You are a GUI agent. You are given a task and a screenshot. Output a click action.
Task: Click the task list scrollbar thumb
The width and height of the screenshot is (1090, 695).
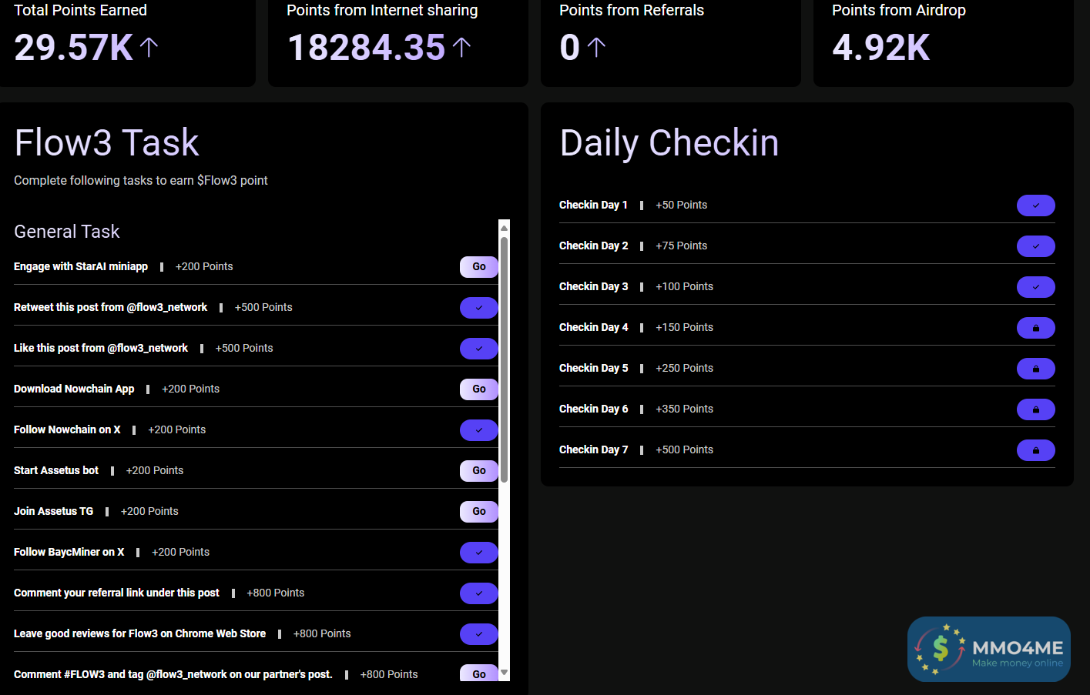point(505,359)
